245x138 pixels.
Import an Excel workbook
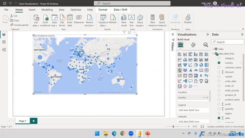(45, 20)
